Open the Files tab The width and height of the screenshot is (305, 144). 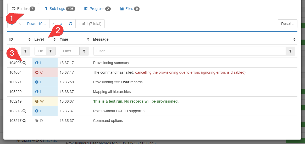pos(130,9)
